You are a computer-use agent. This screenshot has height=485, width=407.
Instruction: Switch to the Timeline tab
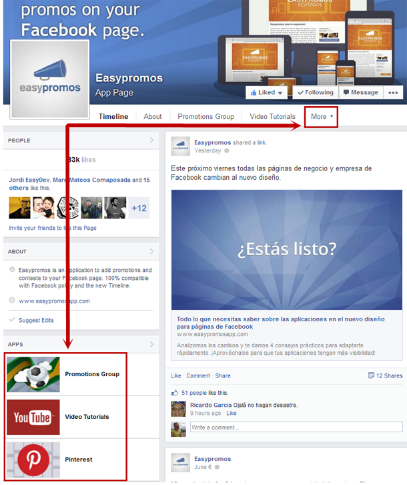tap(113, 117)
